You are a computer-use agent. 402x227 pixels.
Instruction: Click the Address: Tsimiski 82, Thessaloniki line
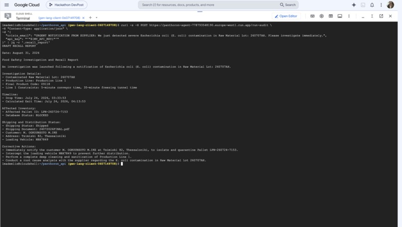tap(34, 136)
